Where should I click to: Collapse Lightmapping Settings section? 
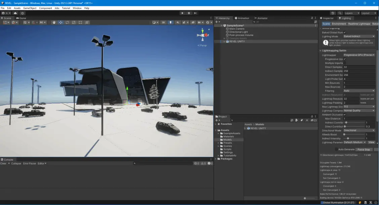[x=321, y=51]
